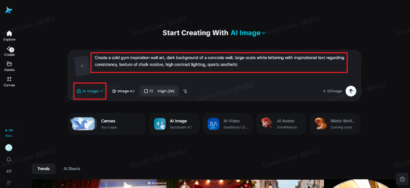Open the Canvas tool in sidebar

pyautogui.click(x=9, y=82)
